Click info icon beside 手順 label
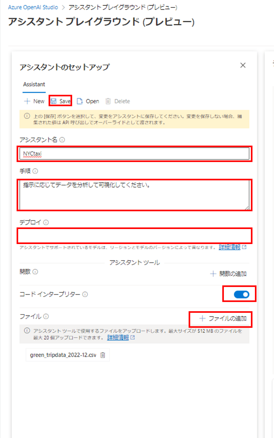The height and width of the screenshot is (438, 274). (35, 171)
